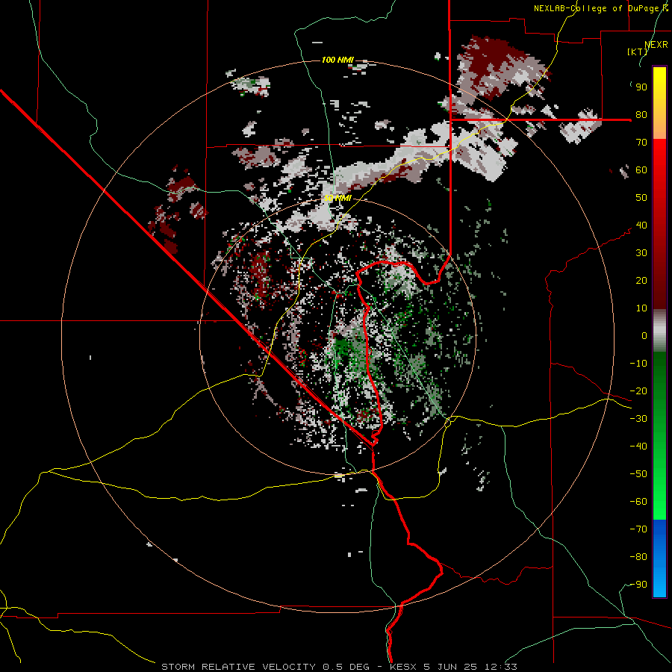Viewport: 672px width, 672px height.
Task: Click the -40 scale label
Action: point(638,447)
